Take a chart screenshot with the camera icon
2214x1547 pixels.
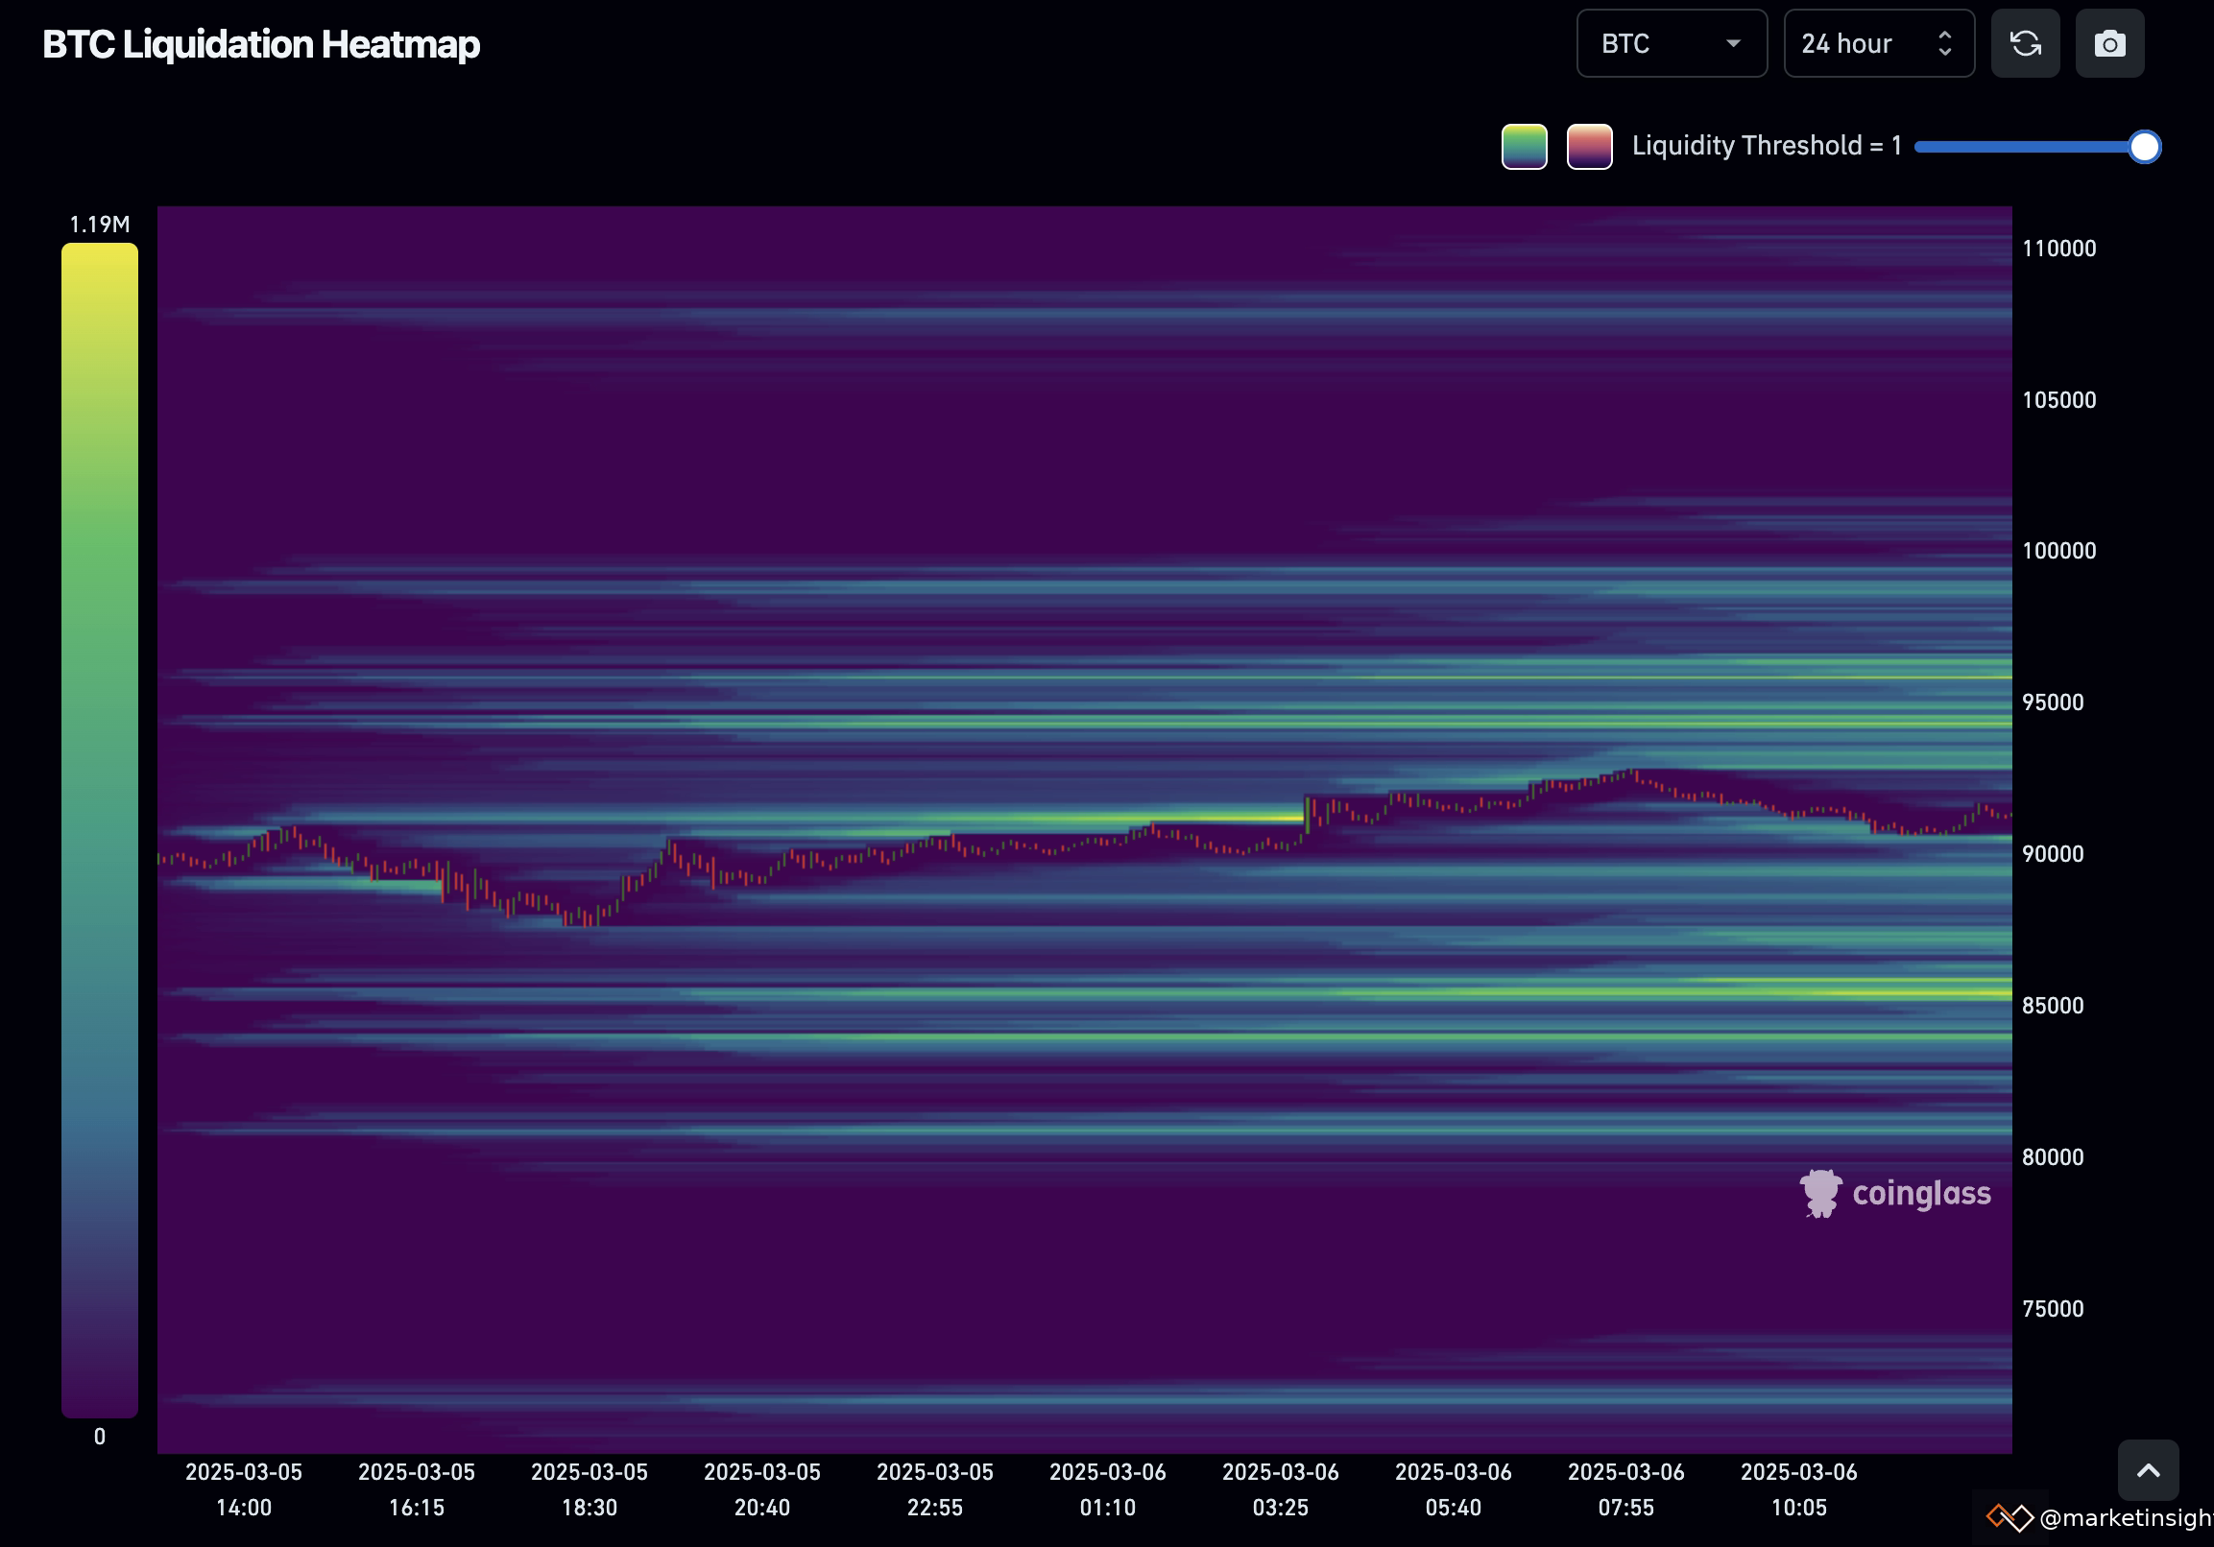tap(2110, 43)
